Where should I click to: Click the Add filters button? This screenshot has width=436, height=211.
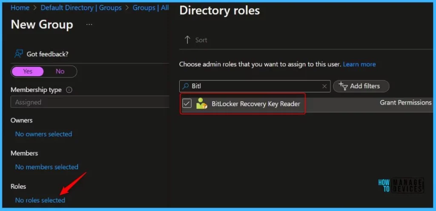(x=361, y=86)
